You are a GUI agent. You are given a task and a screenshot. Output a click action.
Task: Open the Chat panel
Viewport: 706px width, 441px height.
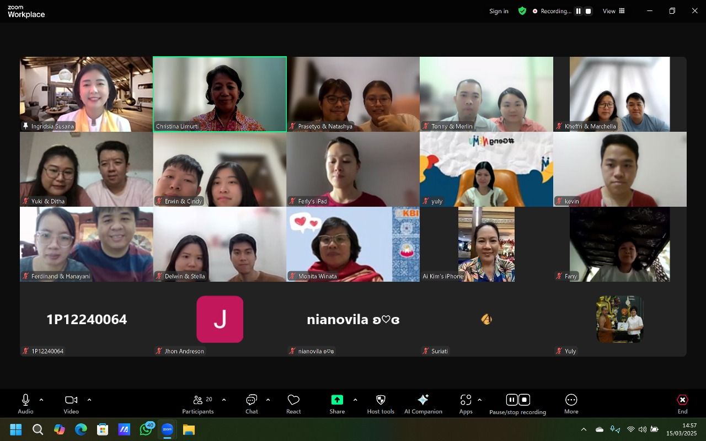[x=252, y=404]
